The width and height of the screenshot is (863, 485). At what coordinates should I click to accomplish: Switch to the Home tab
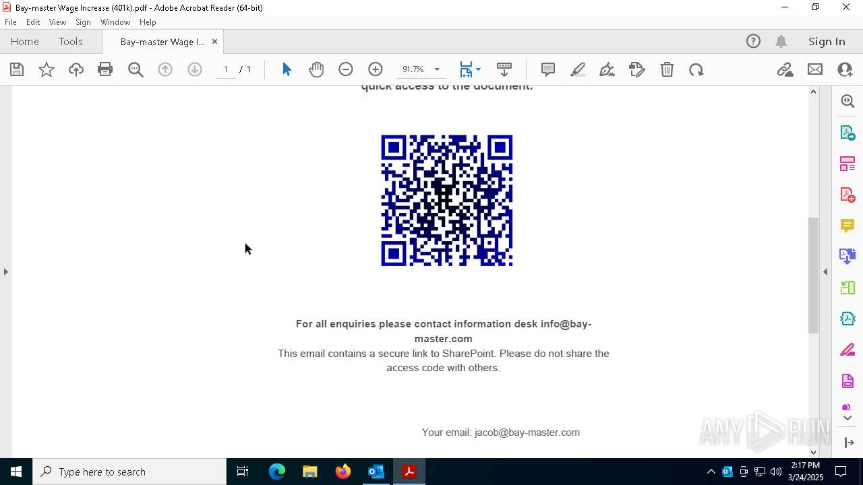click(x=25, y=42)
